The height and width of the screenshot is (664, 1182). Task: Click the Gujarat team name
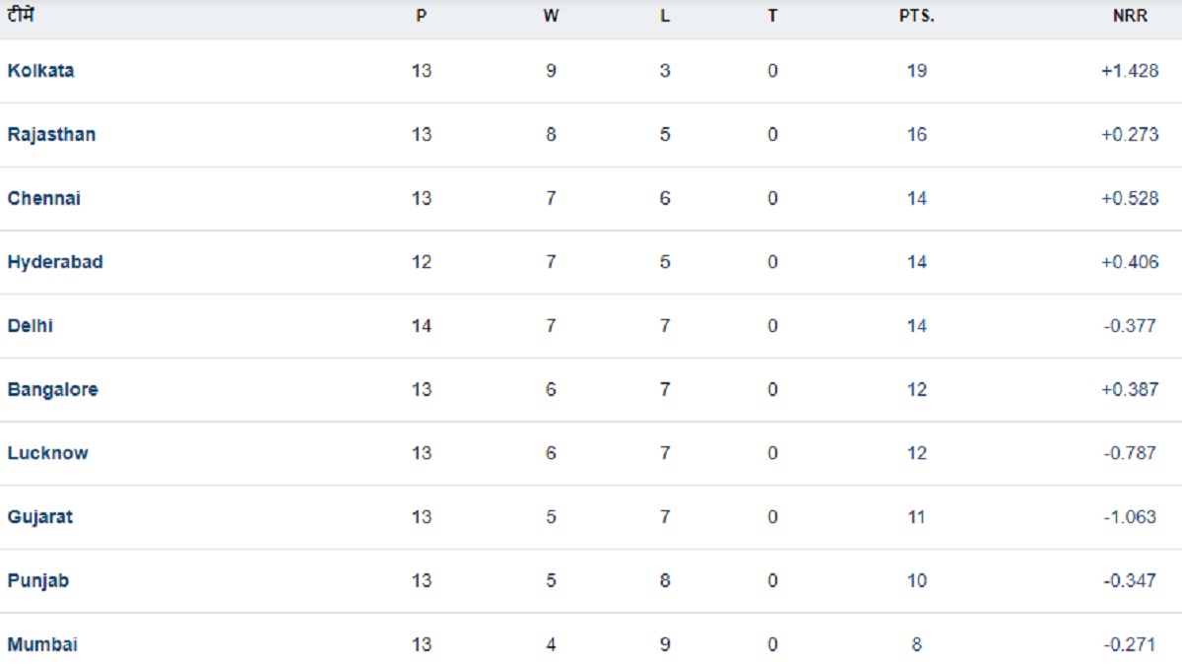tap(39, 517)
